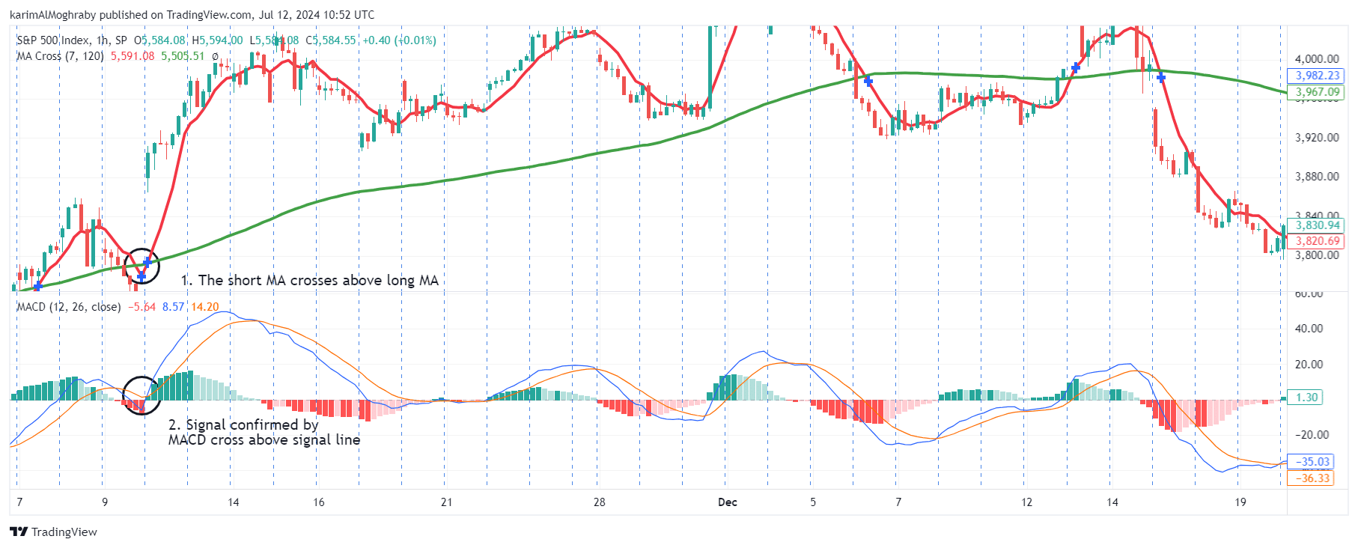Click the 1.30 MACD histogram axis tag

coord(1306,398)
